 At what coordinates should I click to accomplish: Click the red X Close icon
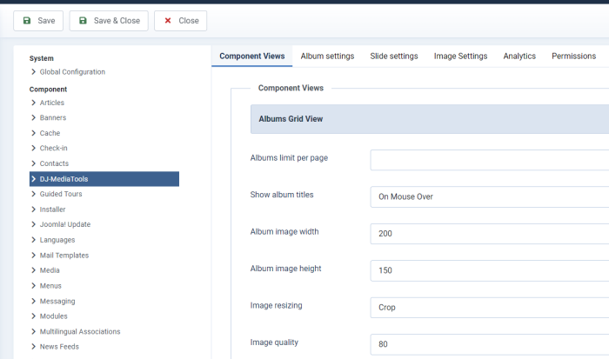pyautogui.click(x=168, y=21)
